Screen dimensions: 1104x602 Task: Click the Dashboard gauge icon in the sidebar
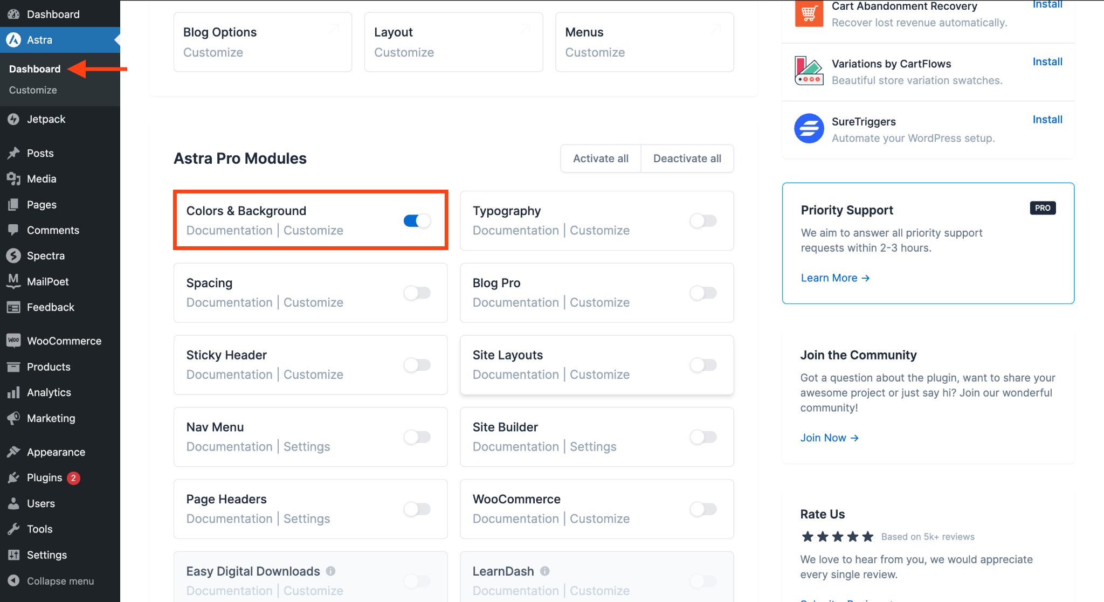click(13, 15)
